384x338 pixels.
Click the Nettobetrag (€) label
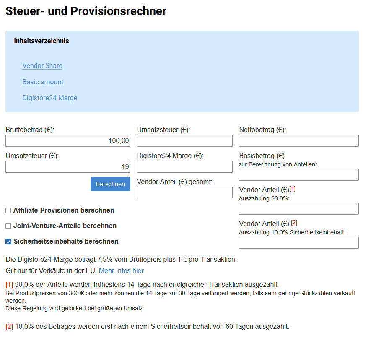pos(262,130)
